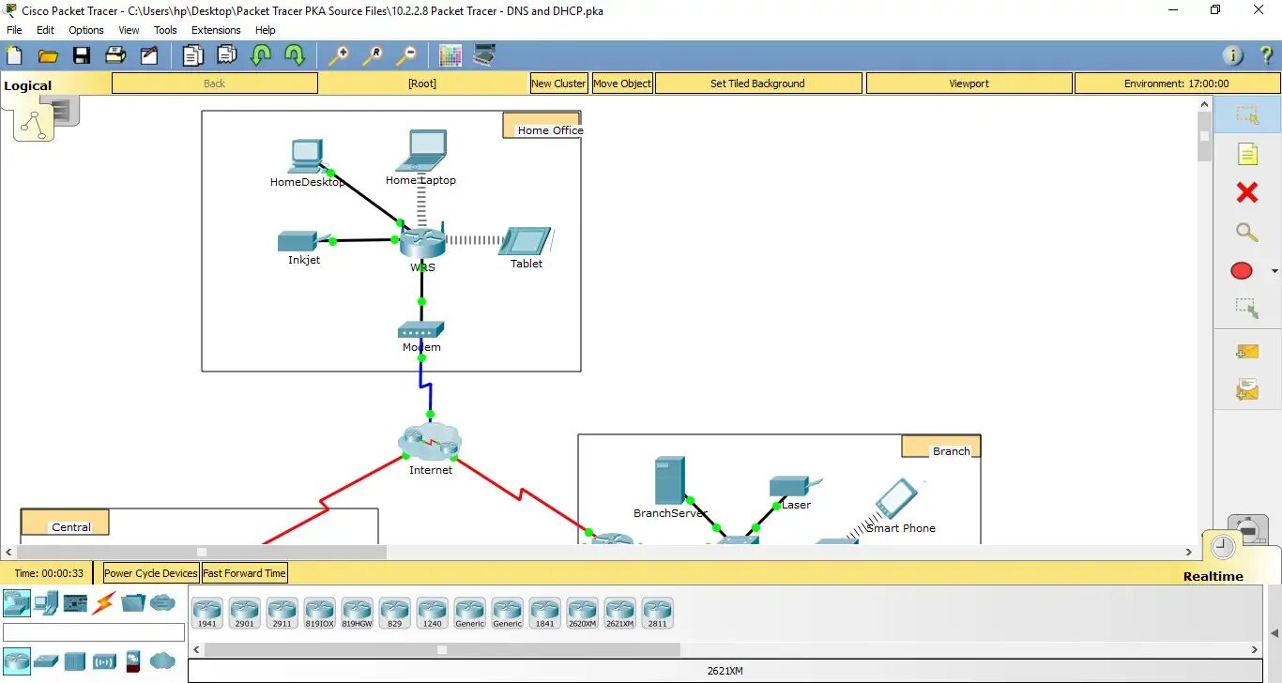1282x683 pixels.
Task: Open the Help menu
Action: [x=266, y=30]
